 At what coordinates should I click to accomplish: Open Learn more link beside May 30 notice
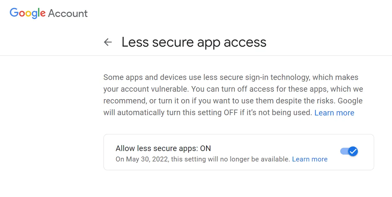click(310, 159)
